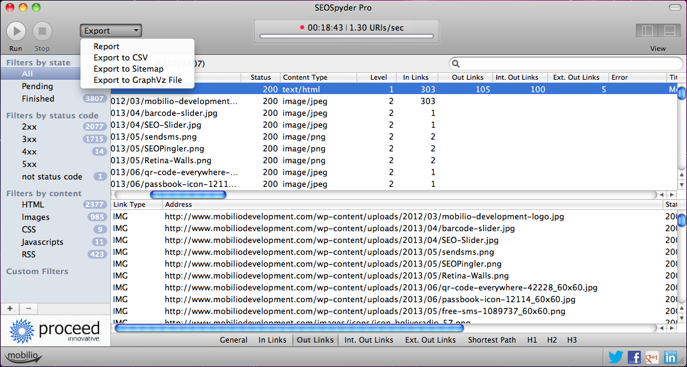Open the Facebook link icon
The height and width of the screenshot is (367, 687).
pyautogui.click(x=635, y=358)
